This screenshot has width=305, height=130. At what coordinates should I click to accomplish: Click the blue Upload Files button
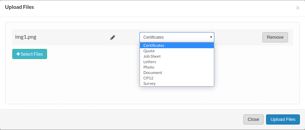(283, 119)
